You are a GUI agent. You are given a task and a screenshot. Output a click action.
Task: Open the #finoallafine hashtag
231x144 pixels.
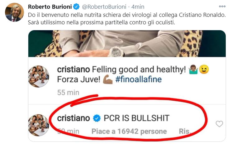coord(138,79)
